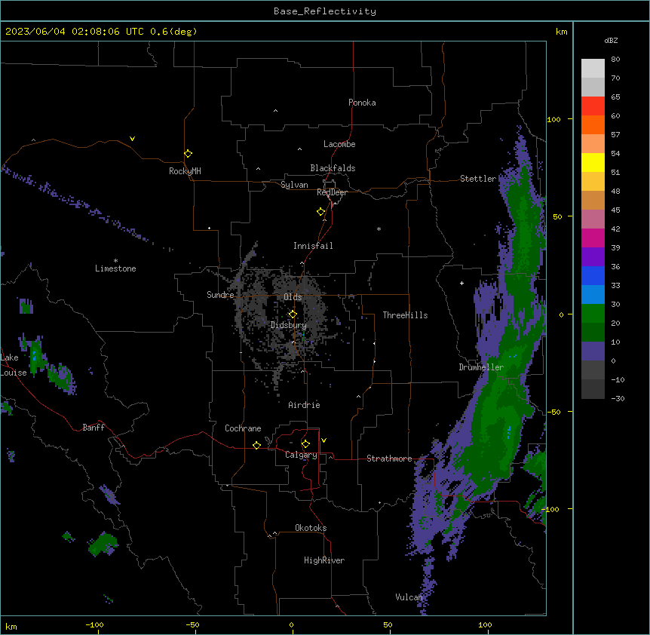Click the Calgary label

pos(301,455)
